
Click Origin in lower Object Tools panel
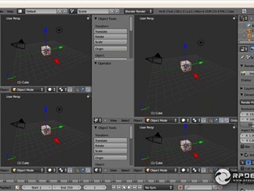pyautogui.click(x=111, y=158)
